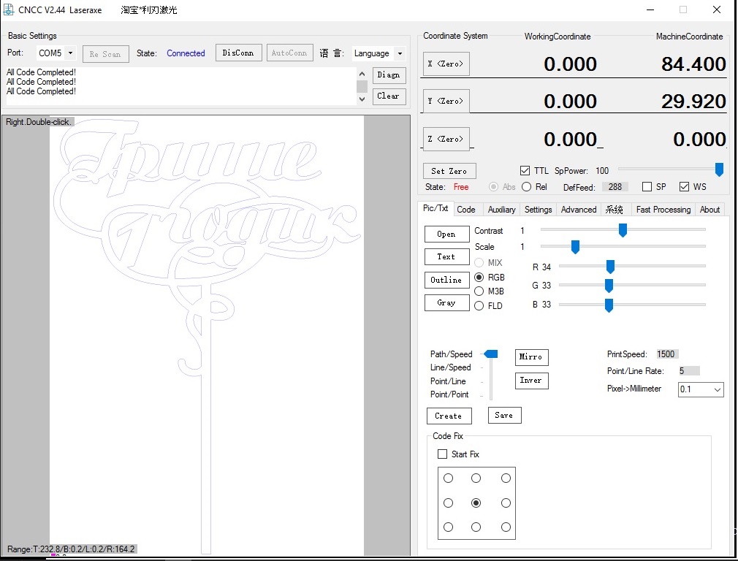
Task: Select top-right Code Fix position radio
Action: click(506, 478)
